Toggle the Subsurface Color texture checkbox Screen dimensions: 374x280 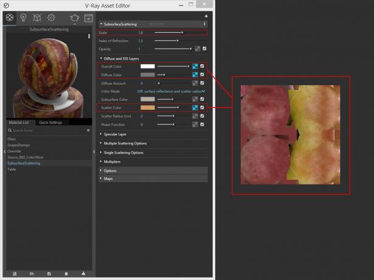202,99
